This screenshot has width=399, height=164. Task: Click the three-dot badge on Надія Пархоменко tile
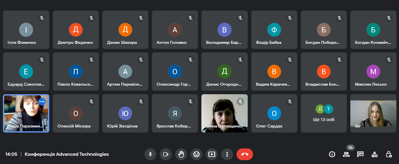[x=42, y=102]
